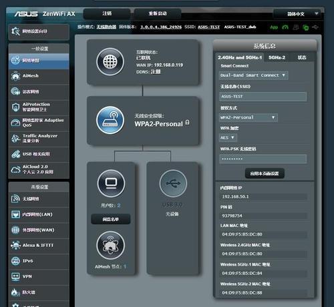The image size is (334, 307).
Task: Click the AiMesh node icon in the map
Action: coord(110,246)
